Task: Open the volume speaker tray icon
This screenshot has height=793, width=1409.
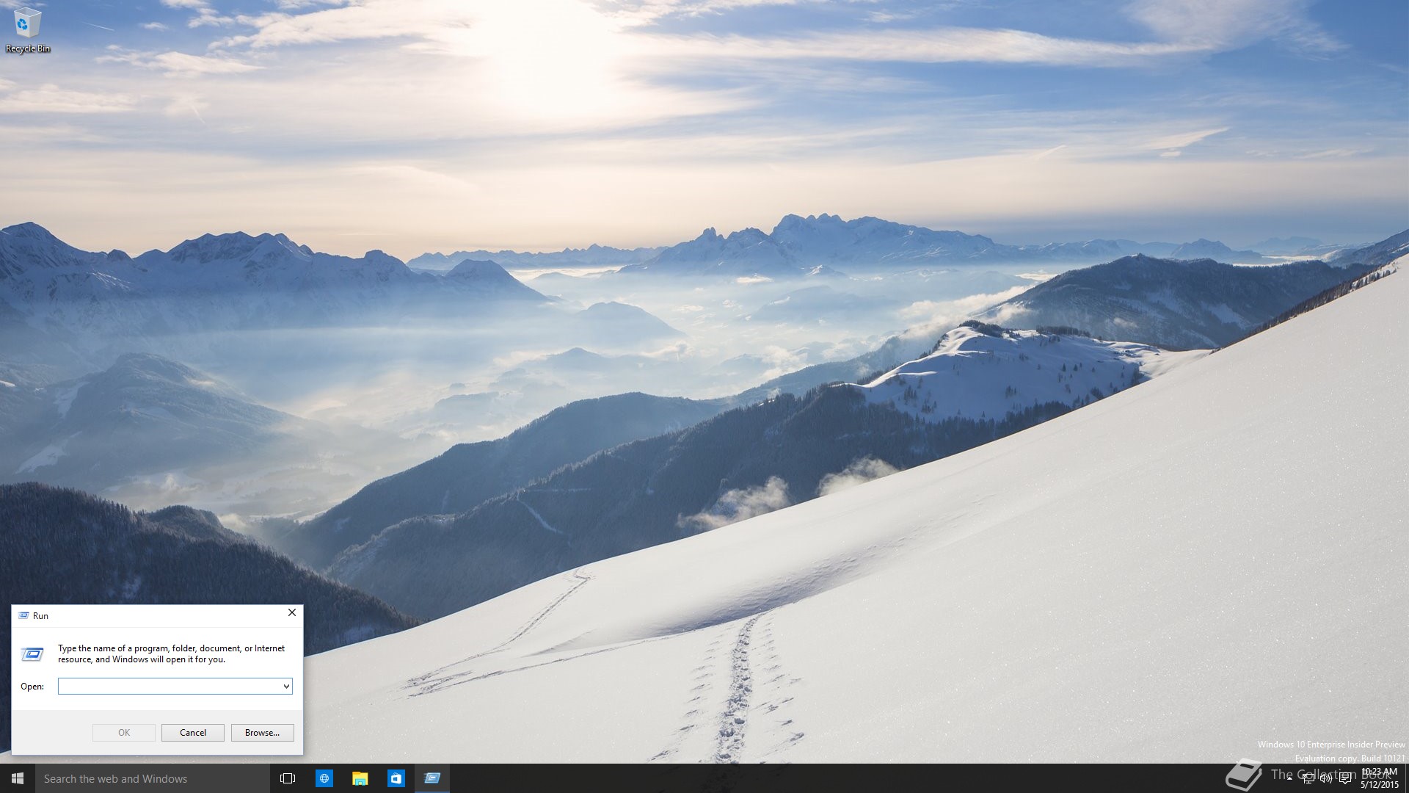Action: pyautogui.click(x=1326, y=778)
